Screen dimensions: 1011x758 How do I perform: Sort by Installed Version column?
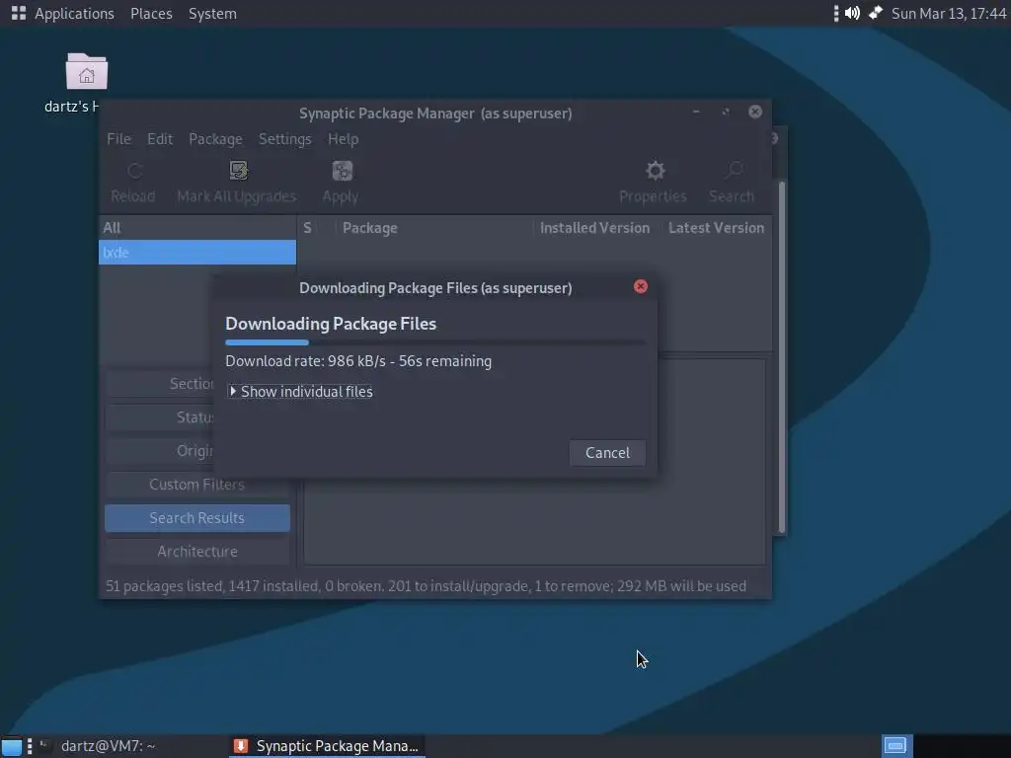click(x=594, y=228)
